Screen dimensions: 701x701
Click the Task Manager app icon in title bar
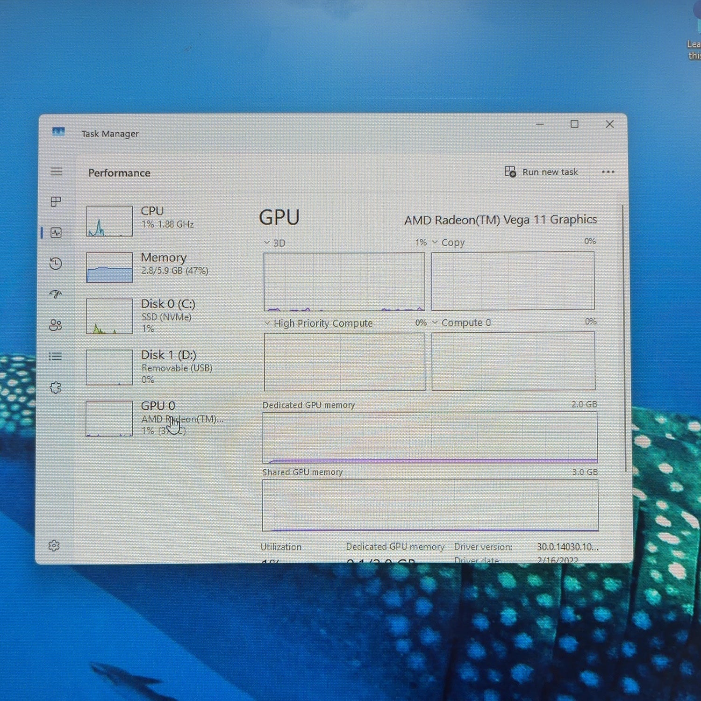point(58,132)
